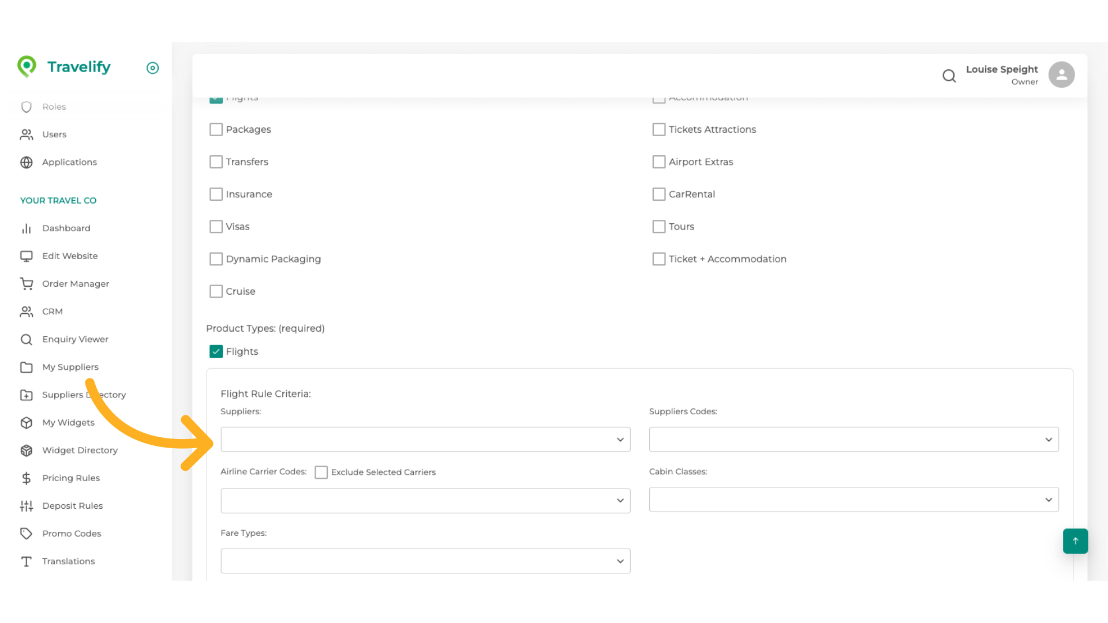Open Enquiry Viewer link

coord(75,340)
